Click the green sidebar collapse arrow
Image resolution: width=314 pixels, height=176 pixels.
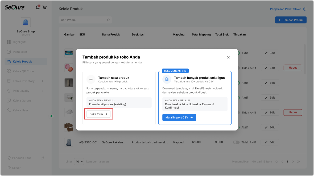click(51, 116)
